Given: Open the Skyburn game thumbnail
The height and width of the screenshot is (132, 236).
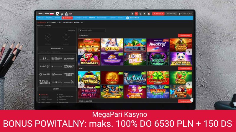Looking at the screenshot, I should click(x=112, y=45).
